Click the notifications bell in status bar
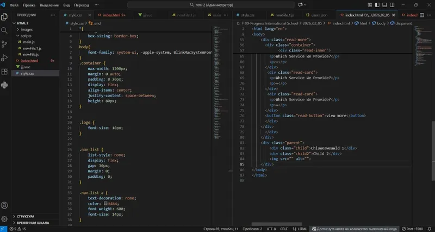The width and height of the screenshot is (435, 232). tap(430, 229)
